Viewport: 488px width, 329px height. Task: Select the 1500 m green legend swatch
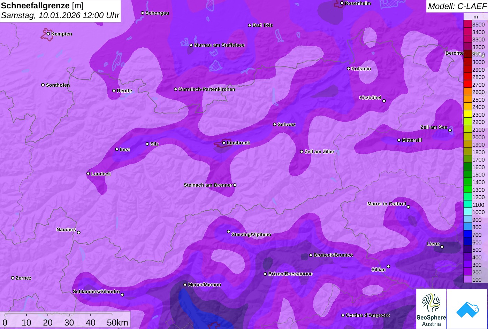tap(467, 174)
